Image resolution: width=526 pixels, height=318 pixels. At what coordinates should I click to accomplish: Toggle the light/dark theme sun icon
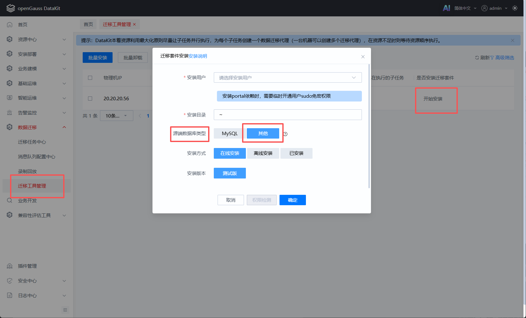pyautogui.click(x=515, y=8)
